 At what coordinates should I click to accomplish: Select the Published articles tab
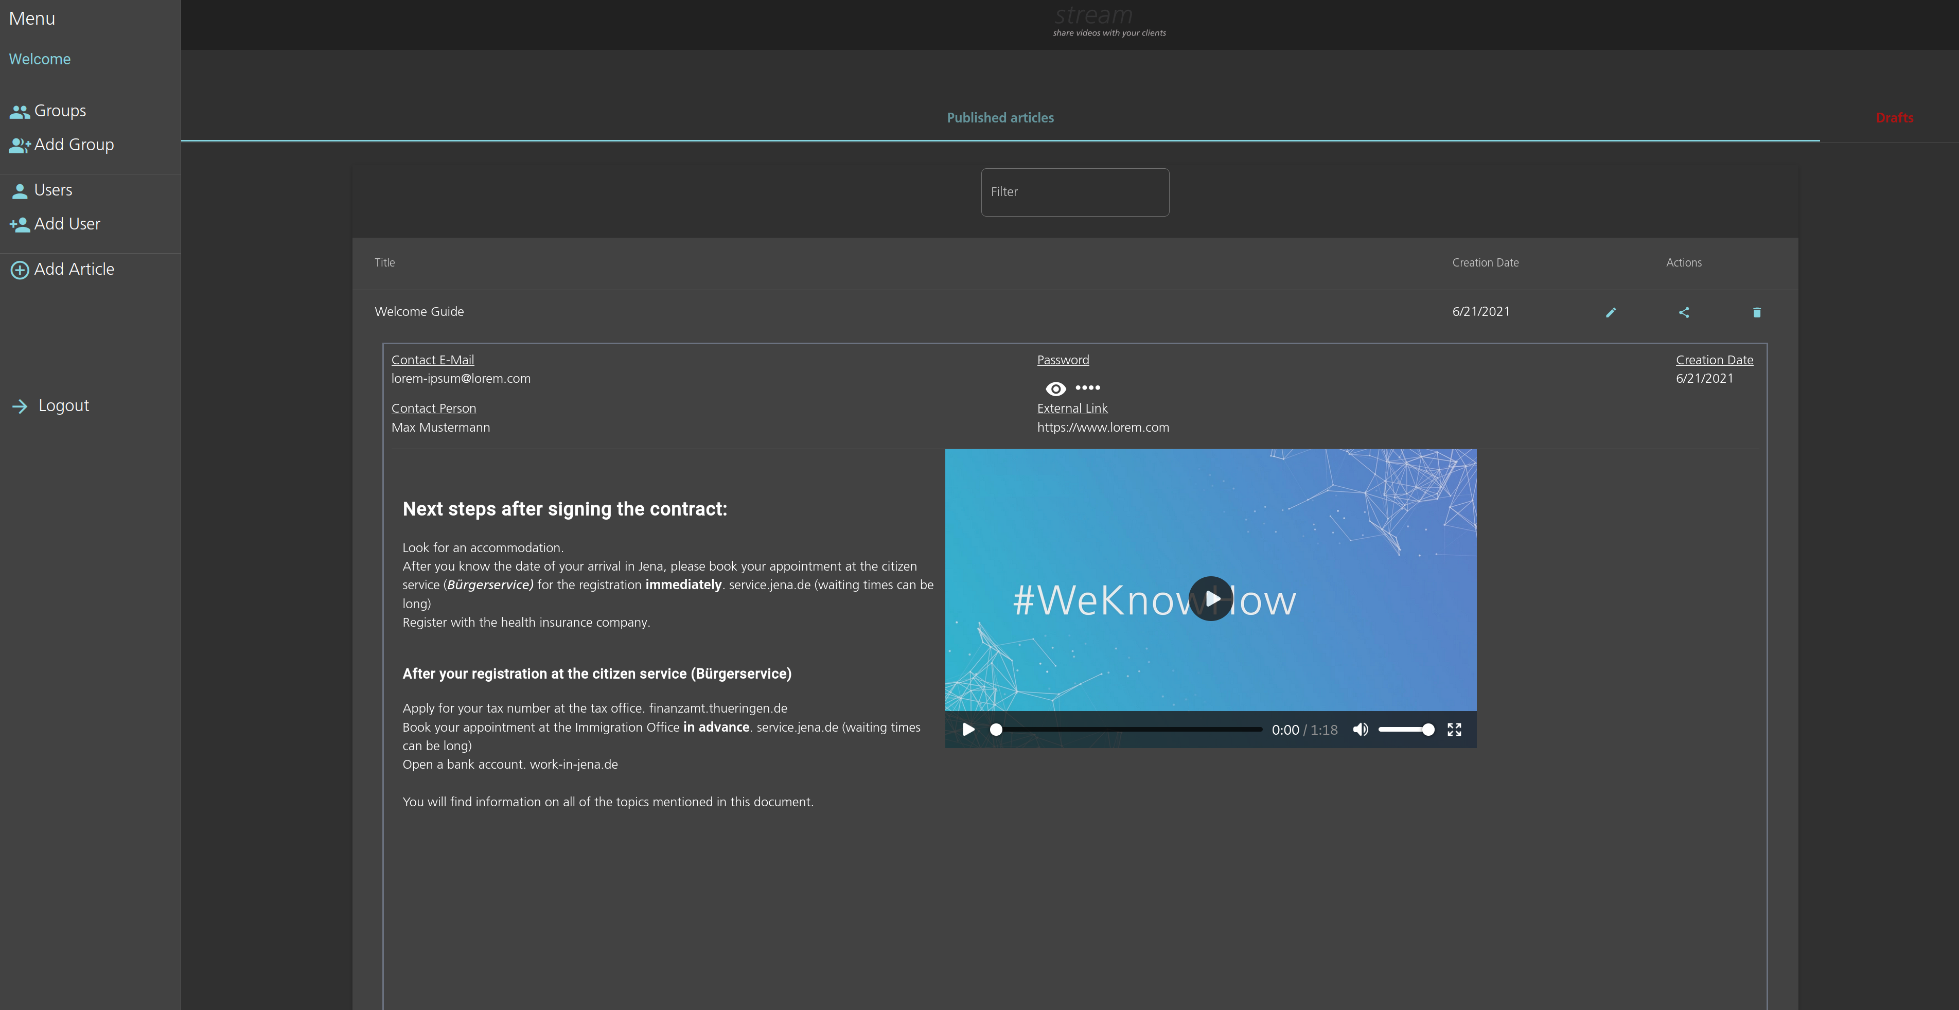coord(1000,118)
